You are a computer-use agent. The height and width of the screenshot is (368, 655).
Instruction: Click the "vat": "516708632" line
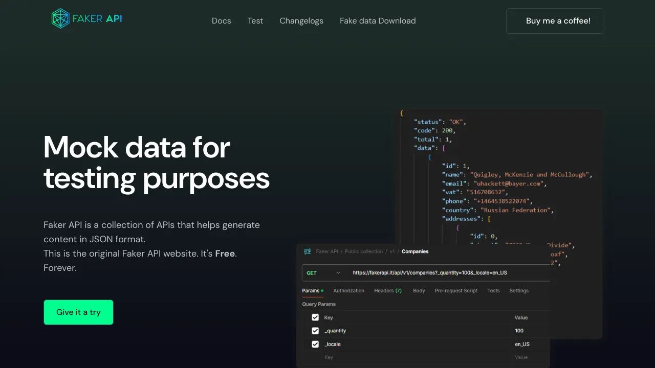tap(475, 192)
